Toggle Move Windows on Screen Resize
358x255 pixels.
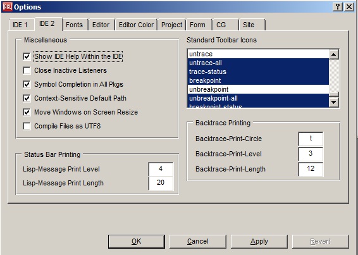click(27, 112)
